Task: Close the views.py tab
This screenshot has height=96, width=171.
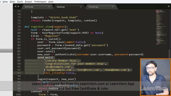Action: coord(81,7)
